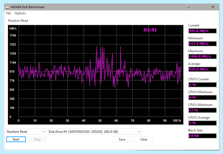Screen dimensions: 223x154
Task: Click the AIDA64 title bar disk icon
Action: [x=7, y=7]
